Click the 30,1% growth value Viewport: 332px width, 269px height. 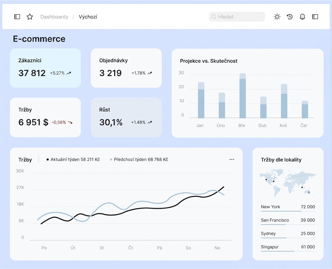pyautogui.click(x=111, y=122)
